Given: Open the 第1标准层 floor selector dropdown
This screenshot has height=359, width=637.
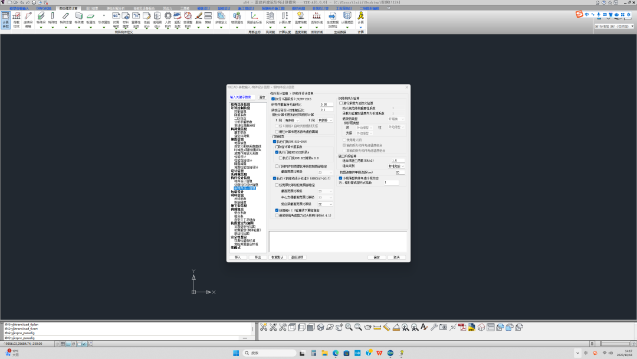Looking at the screenshot, I should point(614,26).
